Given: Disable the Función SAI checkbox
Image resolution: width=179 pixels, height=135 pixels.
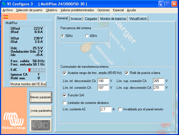Looking at the screenshot, I should point(64,95).
